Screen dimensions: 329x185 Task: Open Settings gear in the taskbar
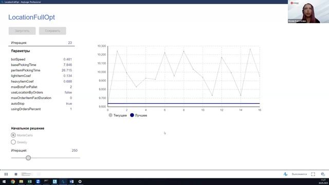[80, 181]
